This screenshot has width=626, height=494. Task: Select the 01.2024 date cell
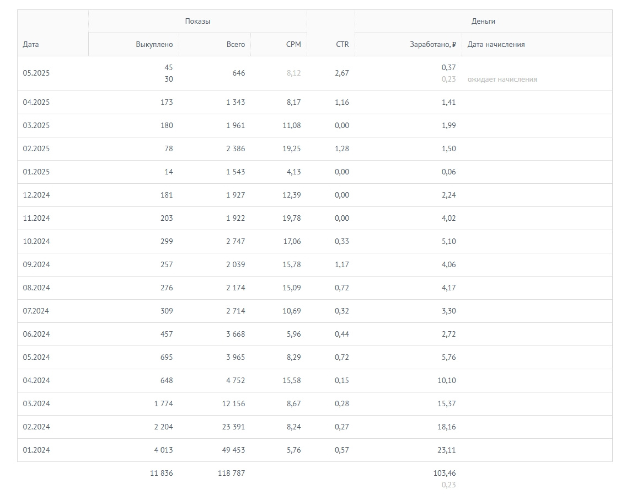36,450
